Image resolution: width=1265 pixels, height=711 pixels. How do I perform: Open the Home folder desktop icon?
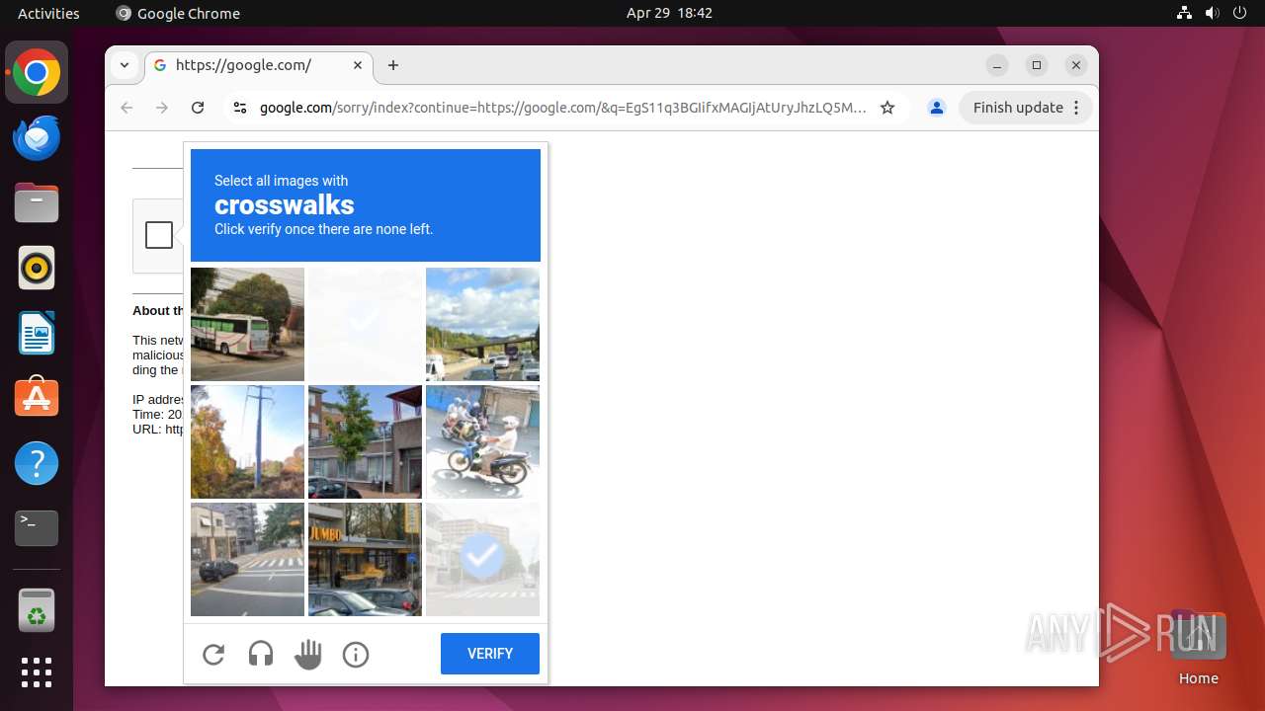tap(1198, 648)
